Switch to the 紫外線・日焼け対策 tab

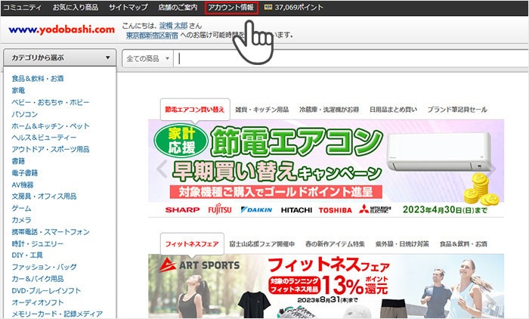tap(402, 243)
